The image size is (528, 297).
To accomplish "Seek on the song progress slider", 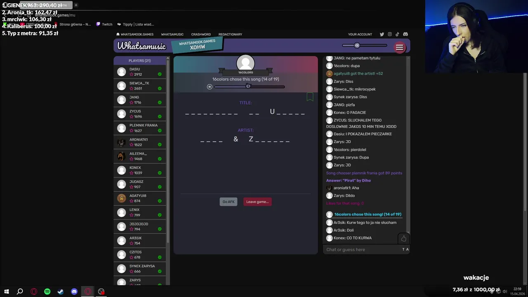I will coord(250,87).
